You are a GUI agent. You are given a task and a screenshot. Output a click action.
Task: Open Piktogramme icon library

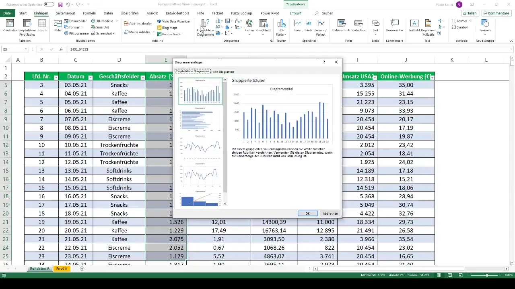(x=76, y=34)
